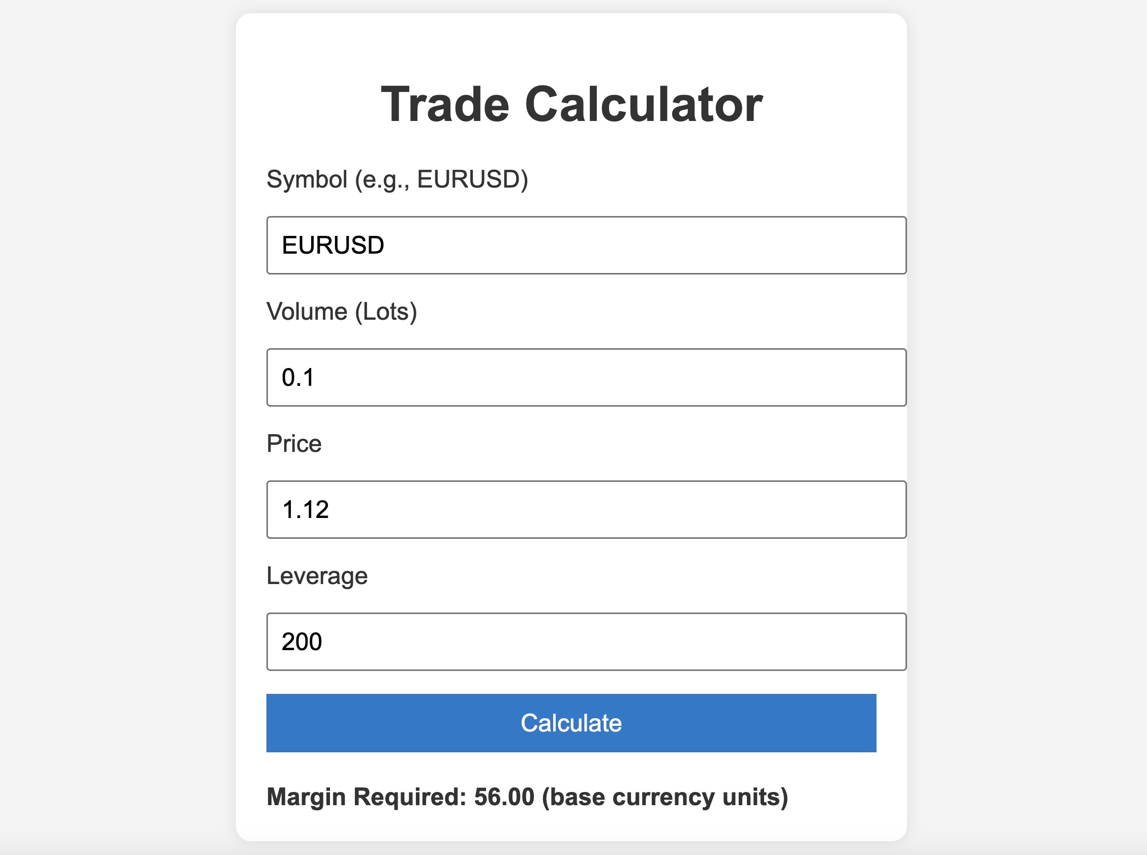Click the Leverage field showing 200
The width and height of the screenshot is (1147, 855).
coord(586,642)
